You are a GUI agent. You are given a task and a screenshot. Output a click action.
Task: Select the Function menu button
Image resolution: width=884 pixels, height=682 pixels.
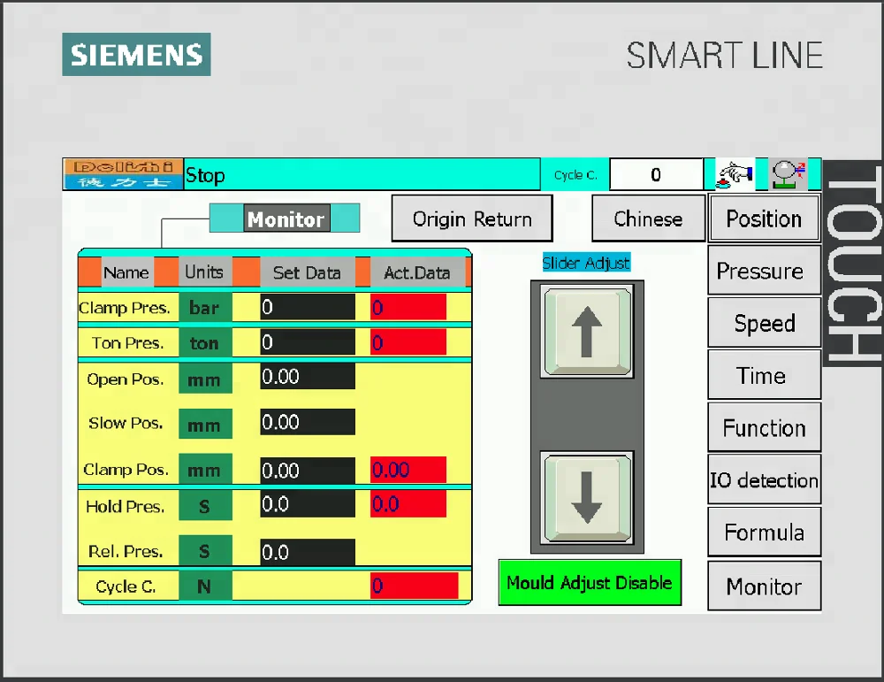[764, 428]
